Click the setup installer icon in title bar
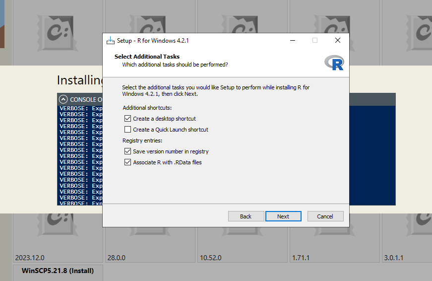This screenshot has width=432, height=281. tap(111, 41)
